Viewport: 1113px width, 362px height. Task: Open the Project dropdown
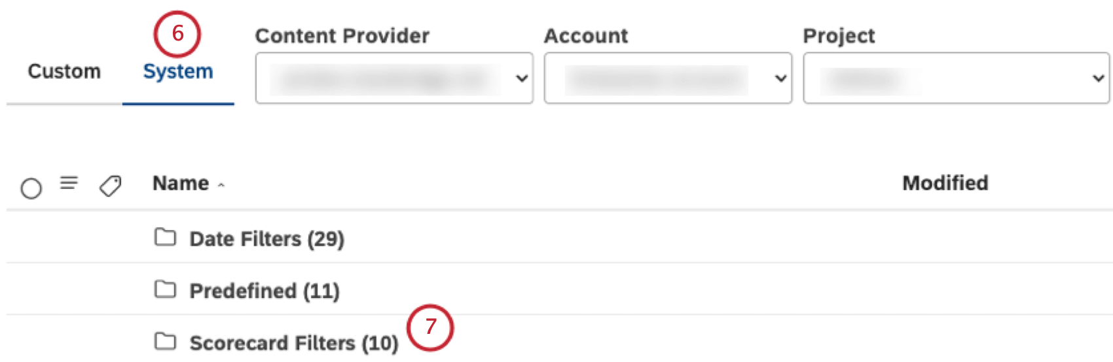pyautogui.click(x=957, y=78)
